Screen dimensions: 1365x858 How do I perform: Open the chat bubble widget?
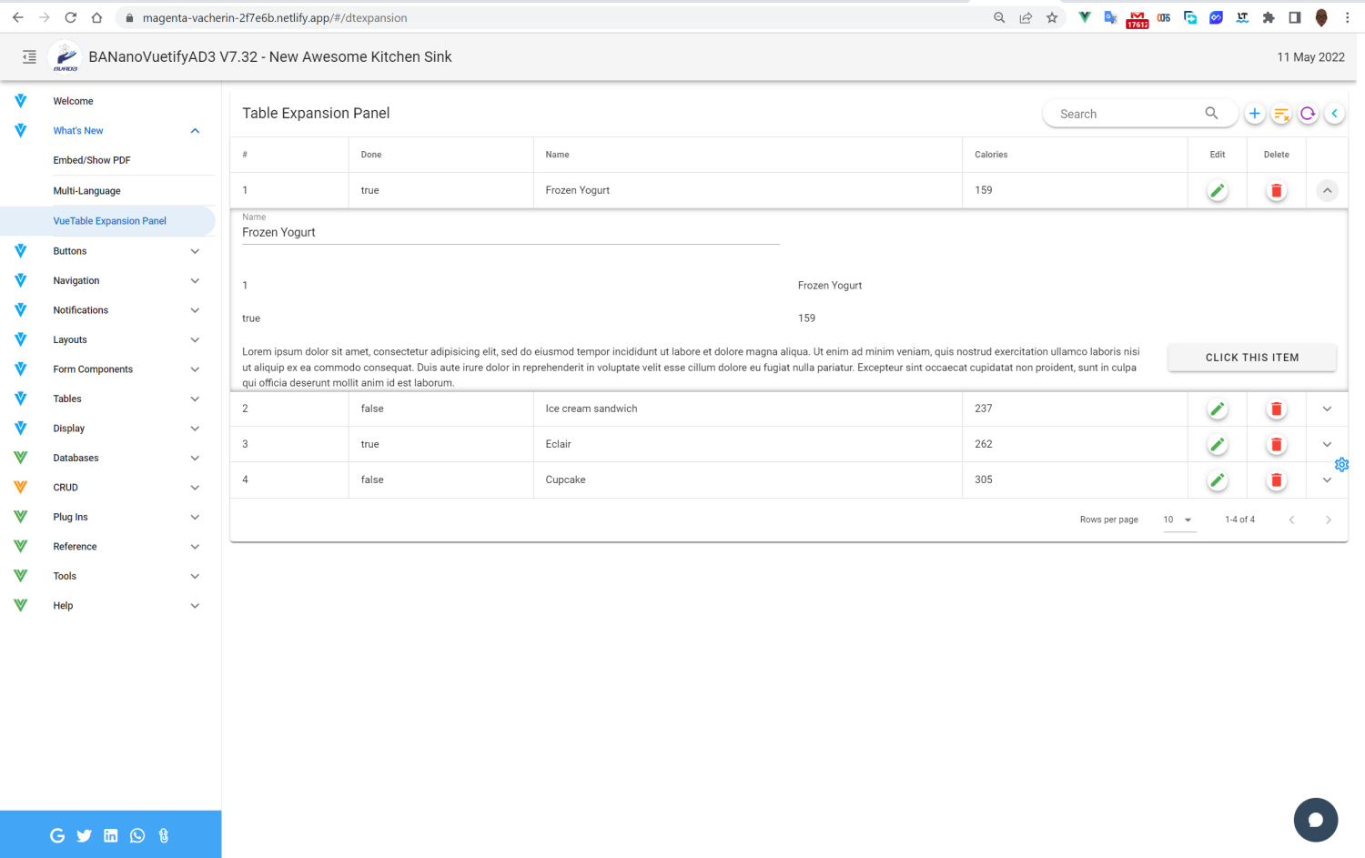pyautogui.click(x=1316, y=820)
